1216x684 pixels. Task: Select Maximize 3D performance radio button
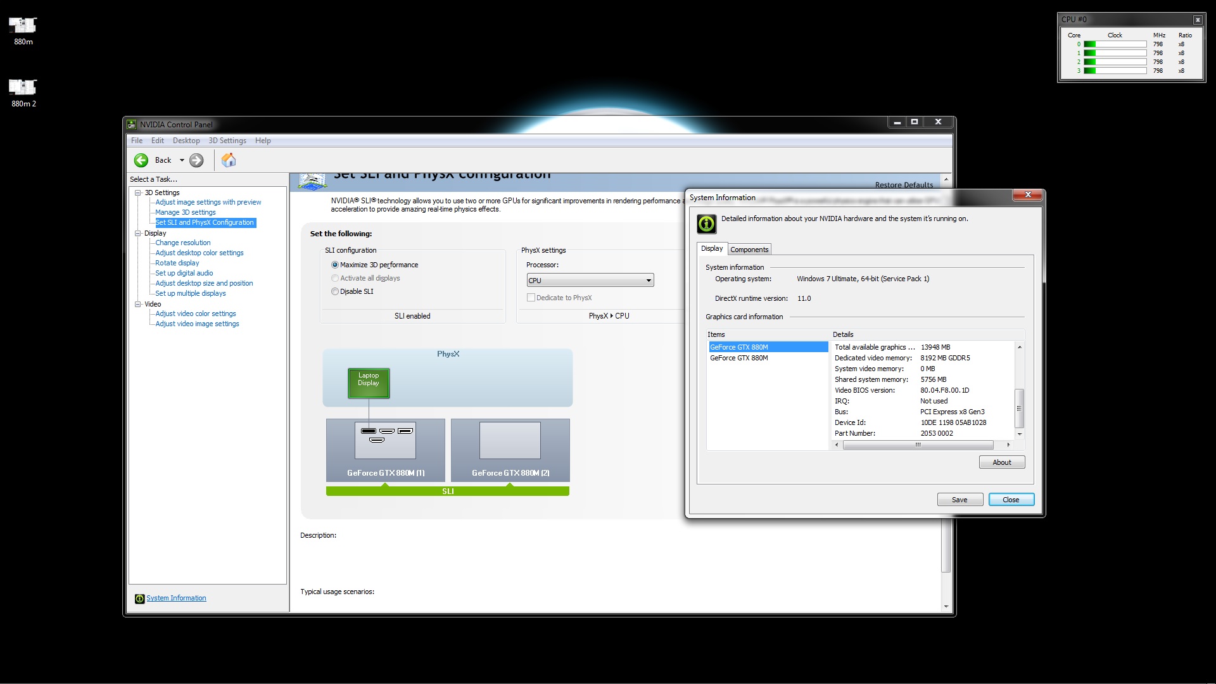[335, 265]
